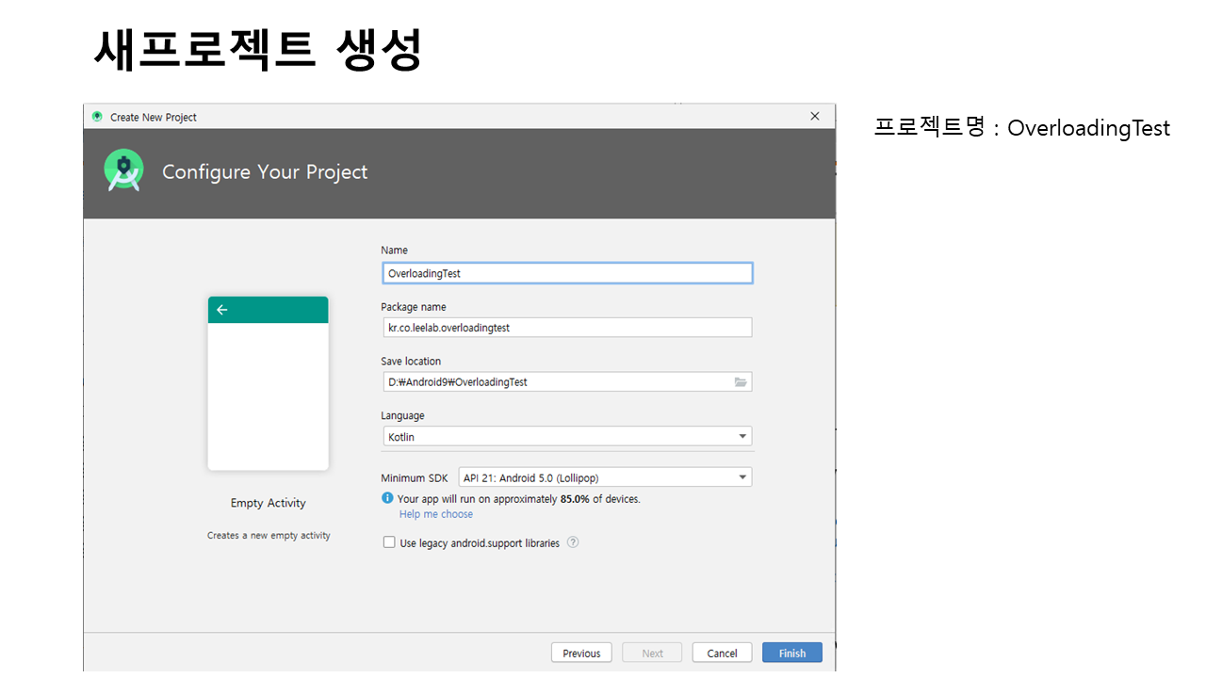This screenshot has width=1206, height=678.
Task: Open the Help me choose link
Action: 436,514
